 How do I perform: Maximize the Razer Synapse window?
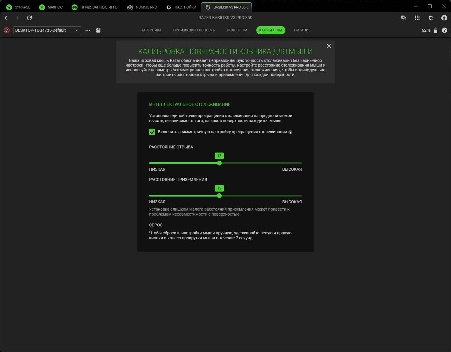(x=430, y=6)
